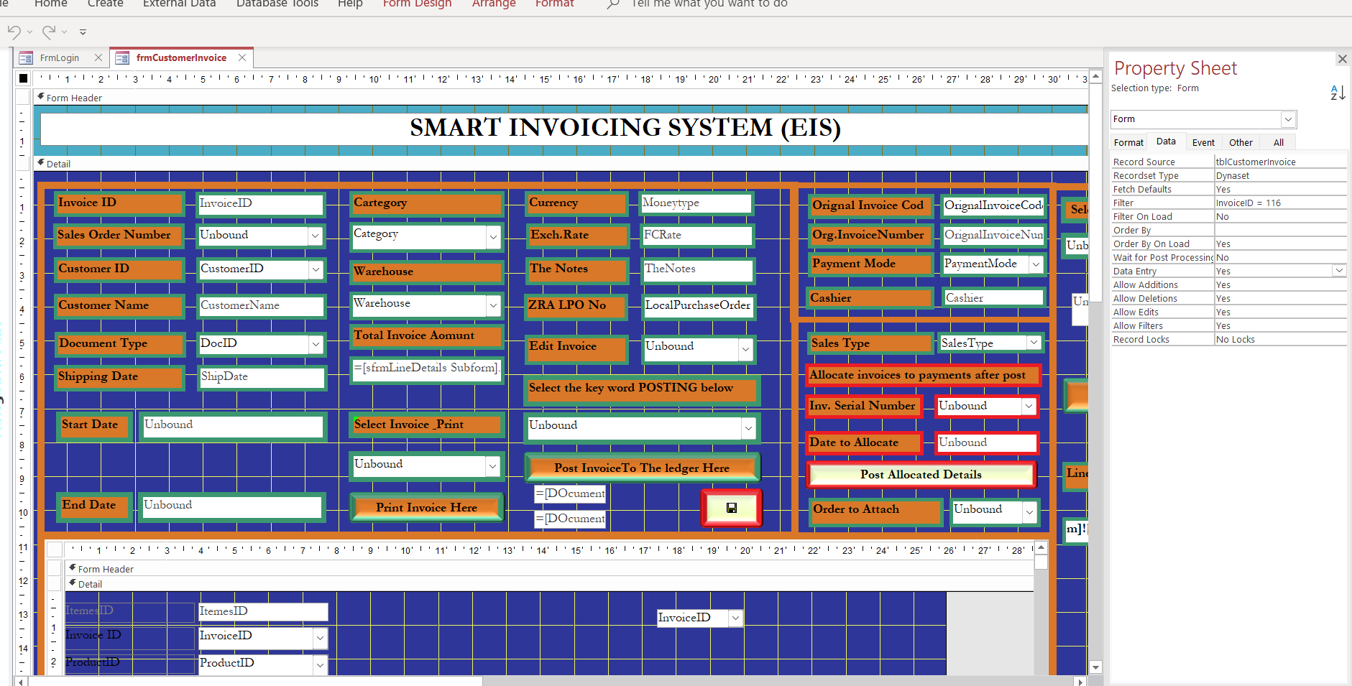Open the Database Tools ribbon tab

pyautogui.click(x=277, y=4)
